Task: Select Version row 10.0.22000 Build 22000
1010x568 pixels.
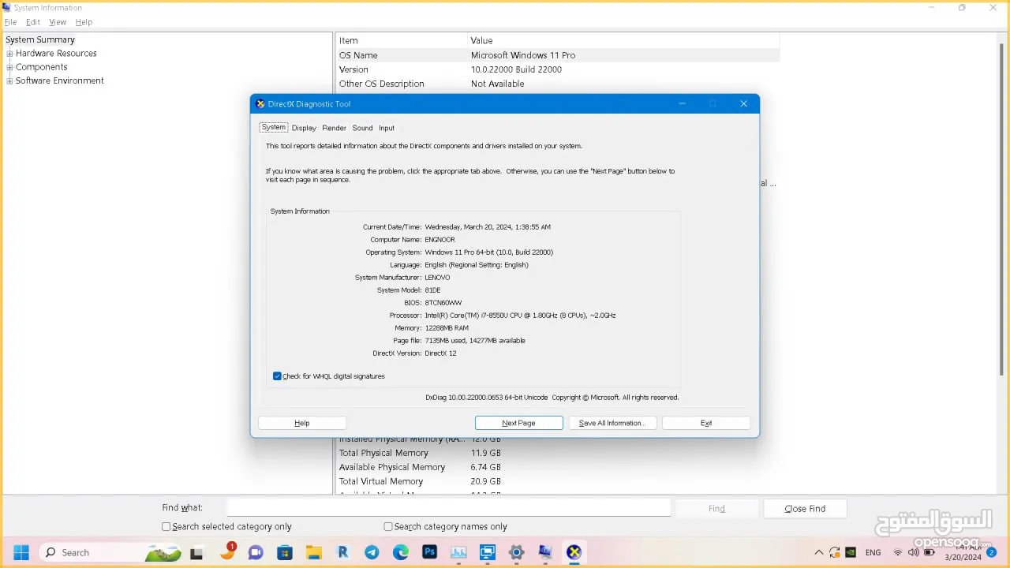Action: point(558,69)
